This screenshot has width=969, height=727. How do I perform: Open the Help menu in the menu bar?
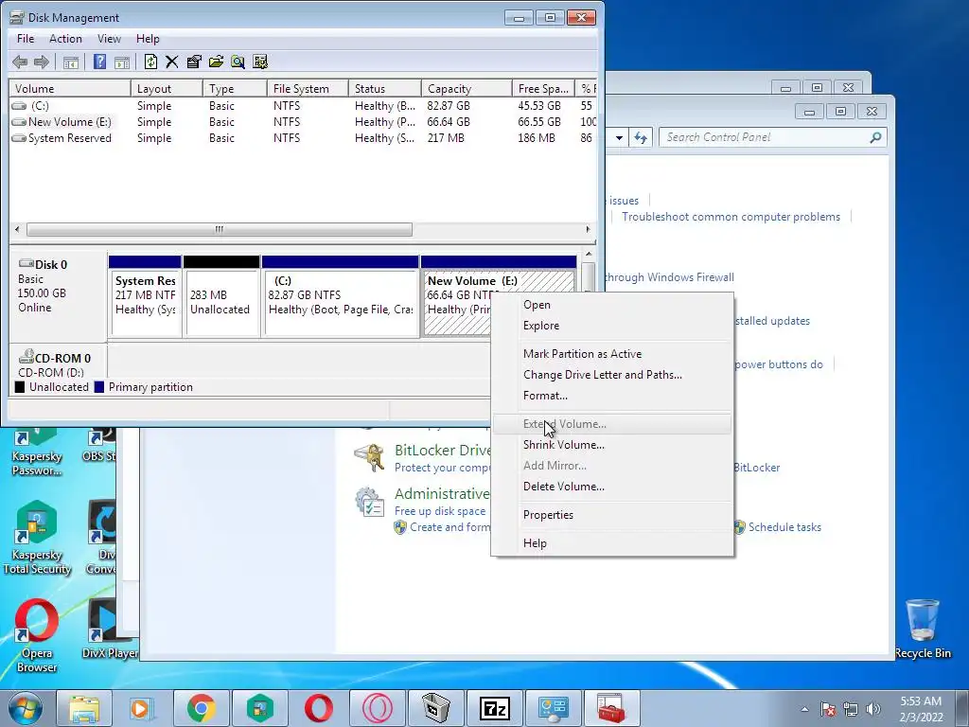click(x=148, y=38)
